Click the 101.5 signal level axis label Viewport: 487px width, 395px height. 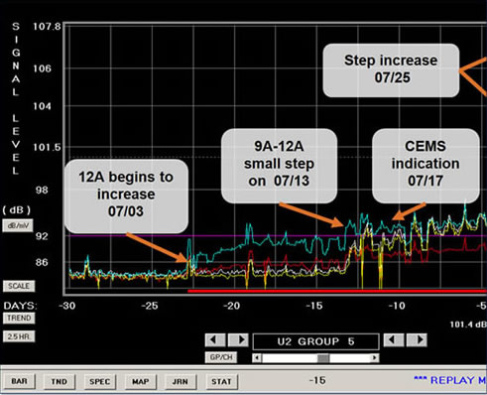[48, 147]
